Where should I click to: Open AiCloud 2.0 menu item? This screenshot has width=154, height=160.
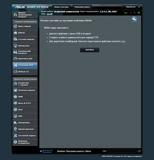click(x=25, y=72)
